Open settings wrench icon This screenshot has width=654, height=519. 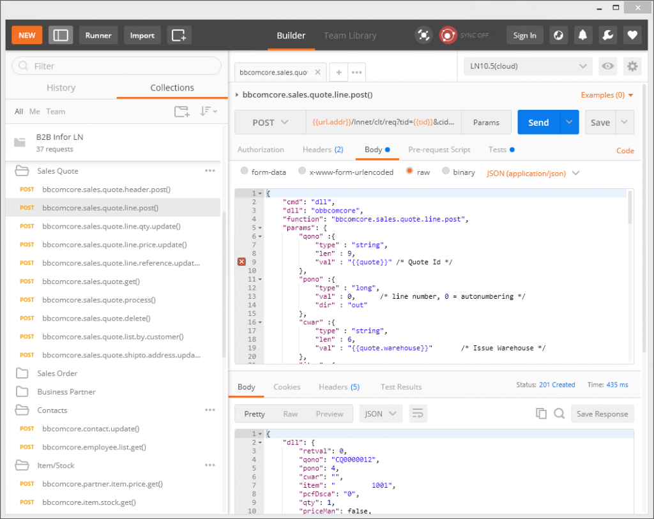pos(608,36)
